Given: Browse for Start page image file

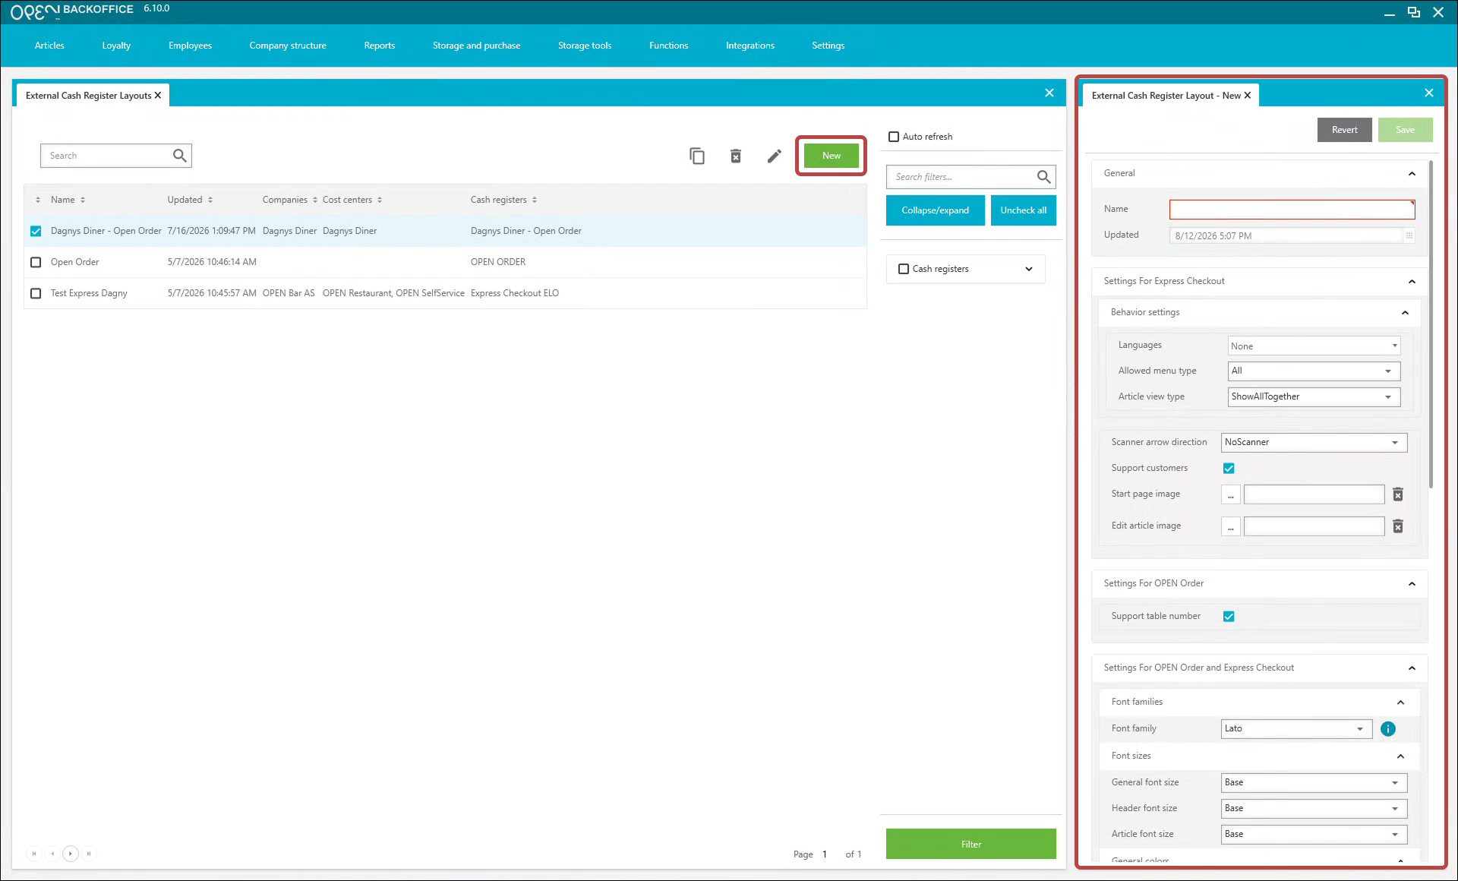Looking at the screenshot, I should tap(1231, 494).
